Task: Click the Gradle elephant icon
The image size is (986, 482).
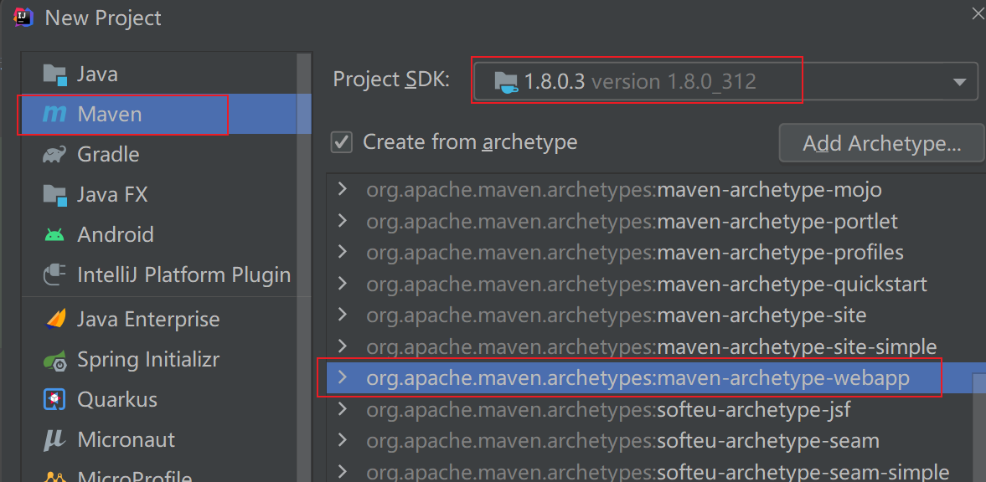Action: (x=54, y=155)
